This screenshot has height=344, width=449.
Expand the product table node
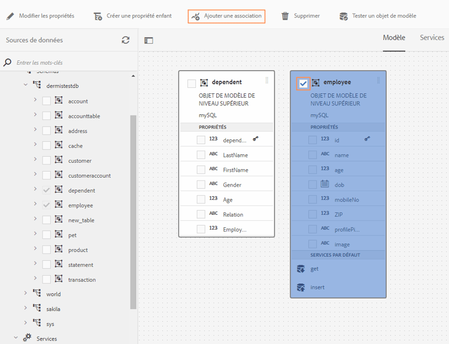pyautogui.click(x=35, y=248)
